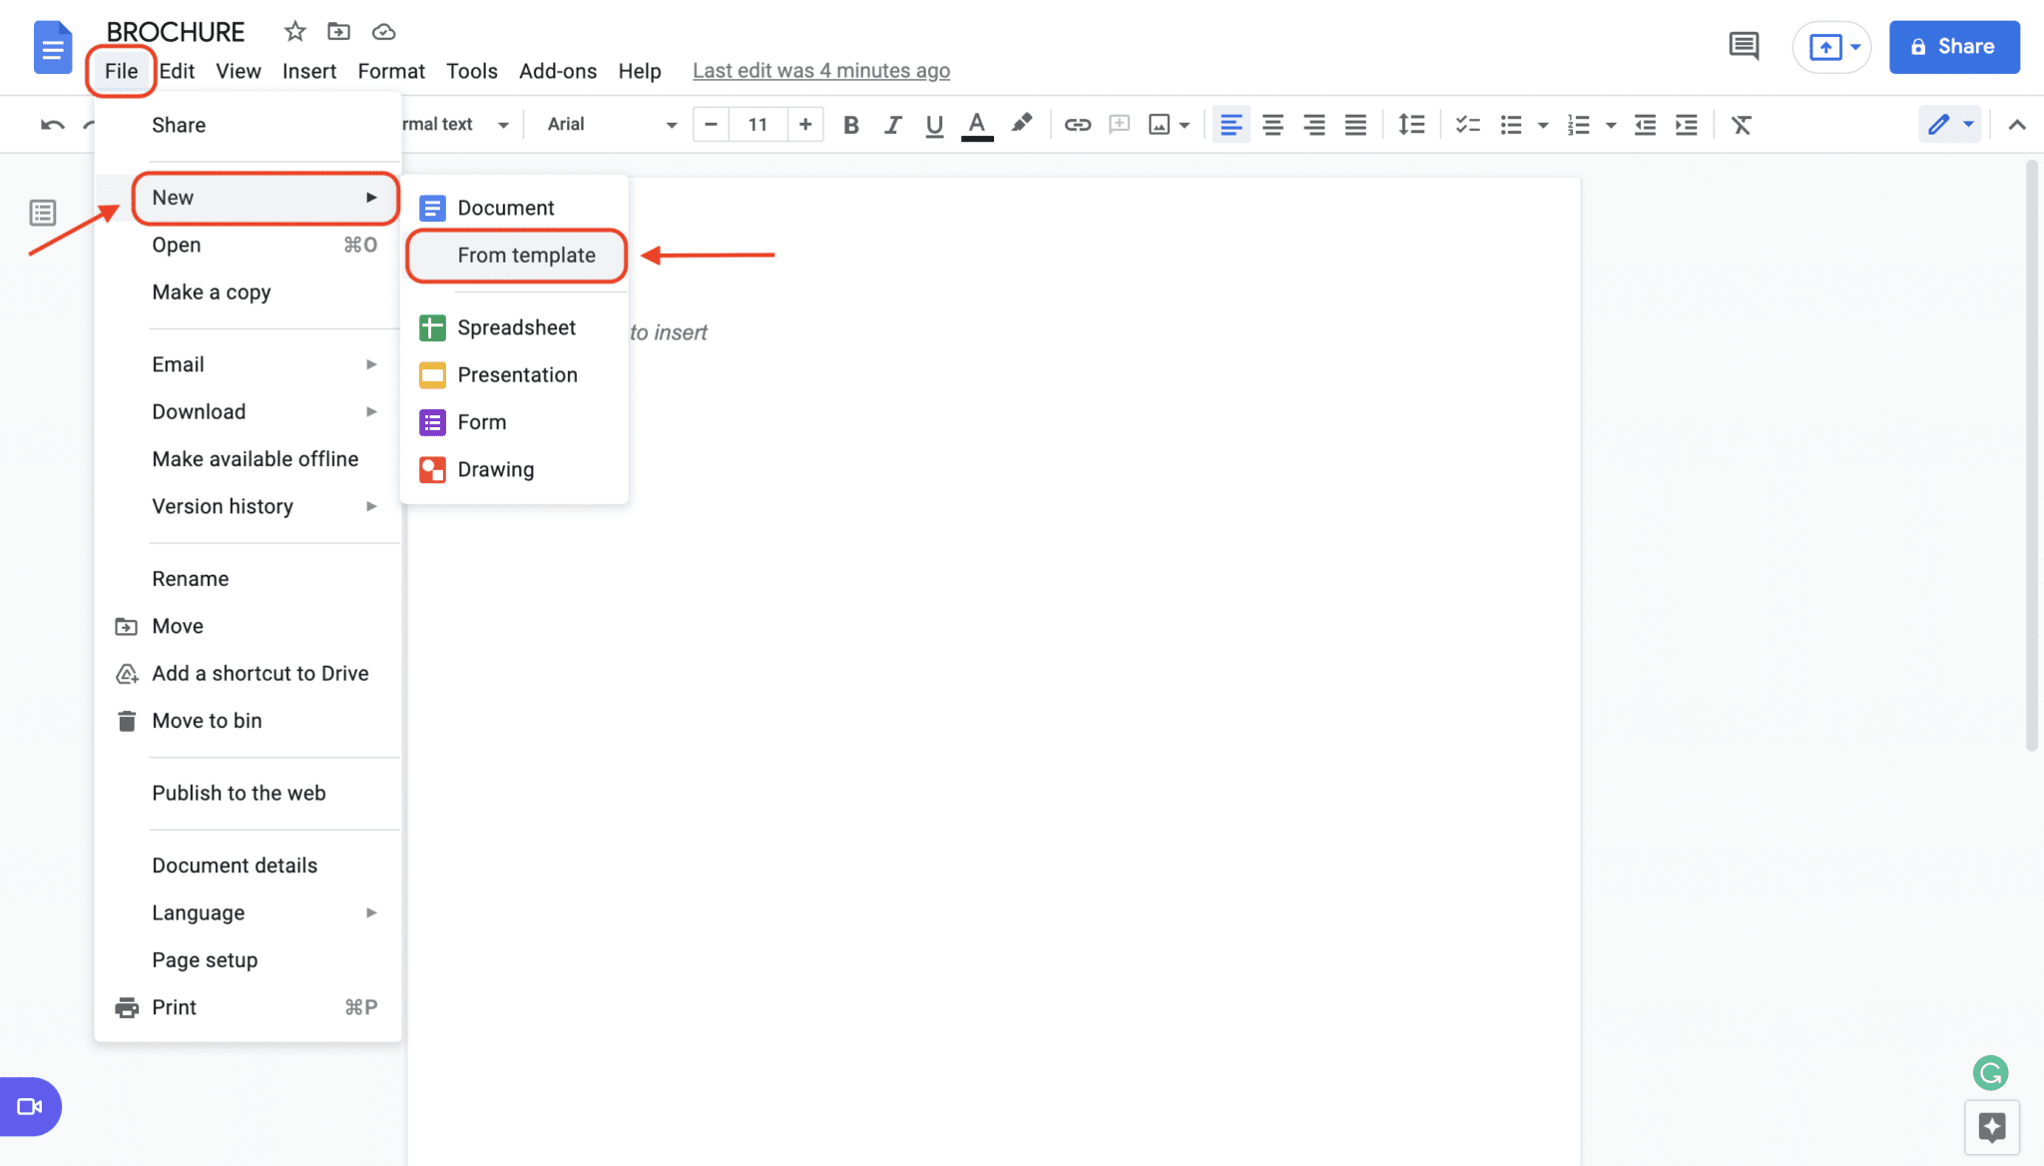Insert an image
Screen dimensions: 2044x1166
pyautogui.click(x=1159, y=124)
